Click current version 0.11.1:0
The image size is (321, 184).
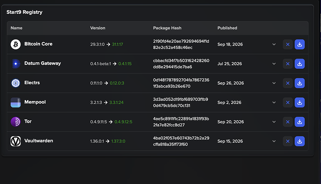click(96, 83)
